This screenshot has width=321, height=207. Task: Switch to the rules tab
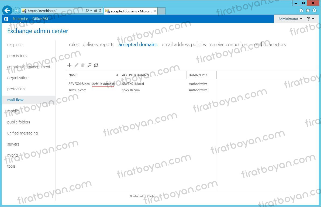pyautogui.click(x=74, y=44)
